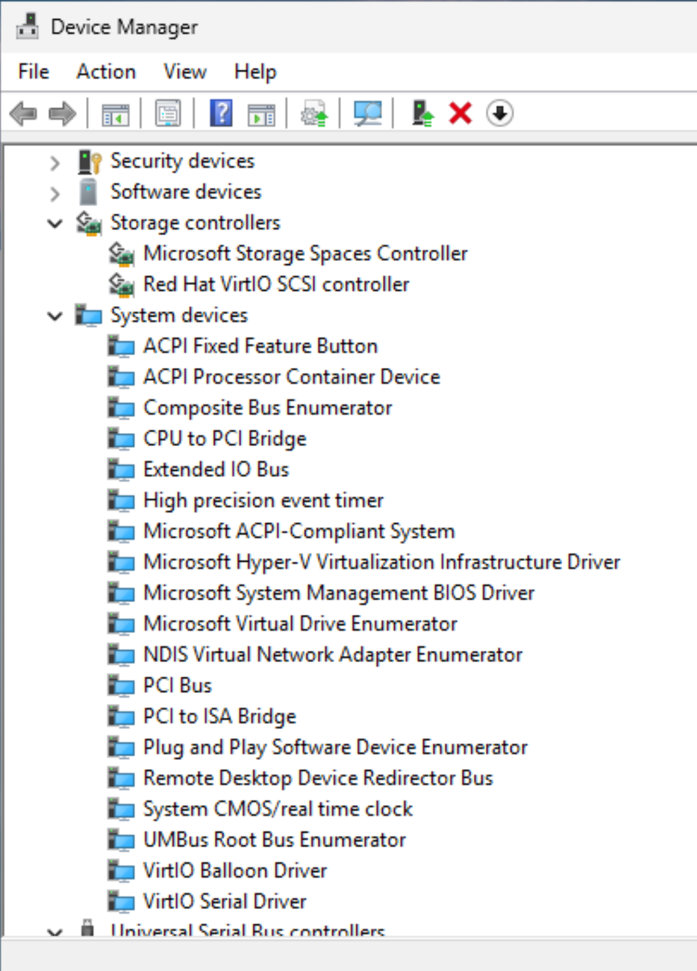This screenshot has height=971, width=697.
Task: Open the File menu
Action: pyautogui.click(x=33, y=72)
